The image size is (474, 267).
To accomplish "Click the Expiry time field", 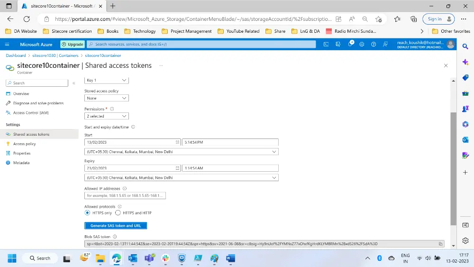I will click(x=230, y=168).
